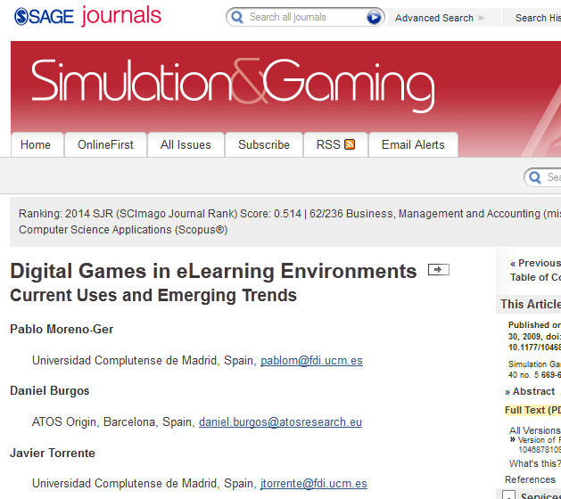Email Pablo Moreno-Ger via pablom@fdi.ucm.es link

pos(311,361)
